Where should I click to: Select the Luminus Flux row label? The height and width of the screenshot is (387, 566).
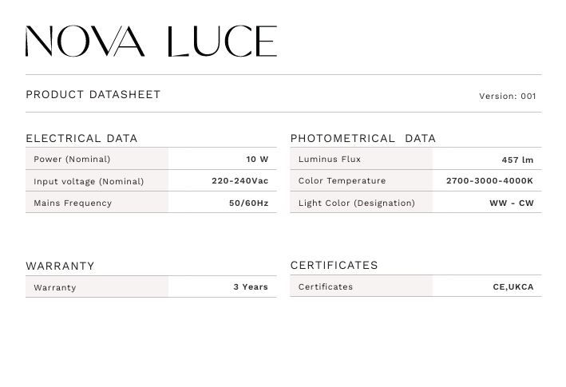pyautogui.click(x=330, y=160)
